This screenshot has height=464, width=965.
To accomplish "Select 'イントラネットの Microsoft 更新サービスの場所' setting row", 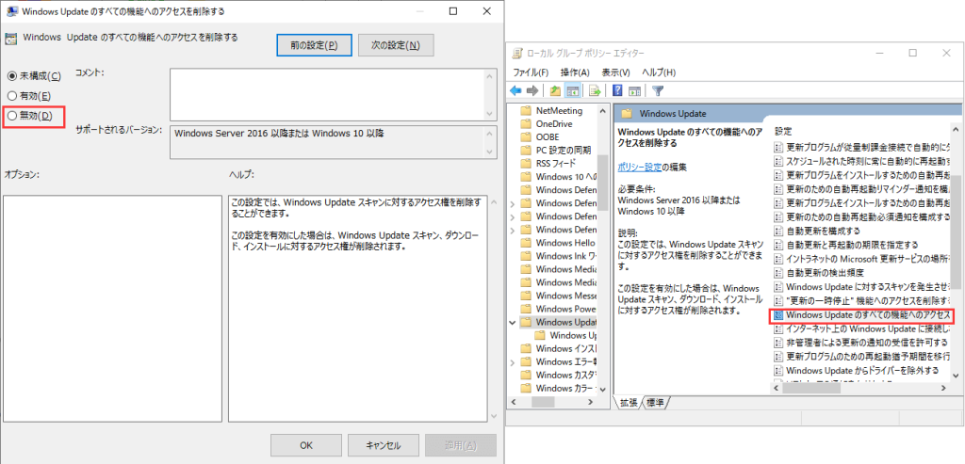I will (x=862, y=259).
